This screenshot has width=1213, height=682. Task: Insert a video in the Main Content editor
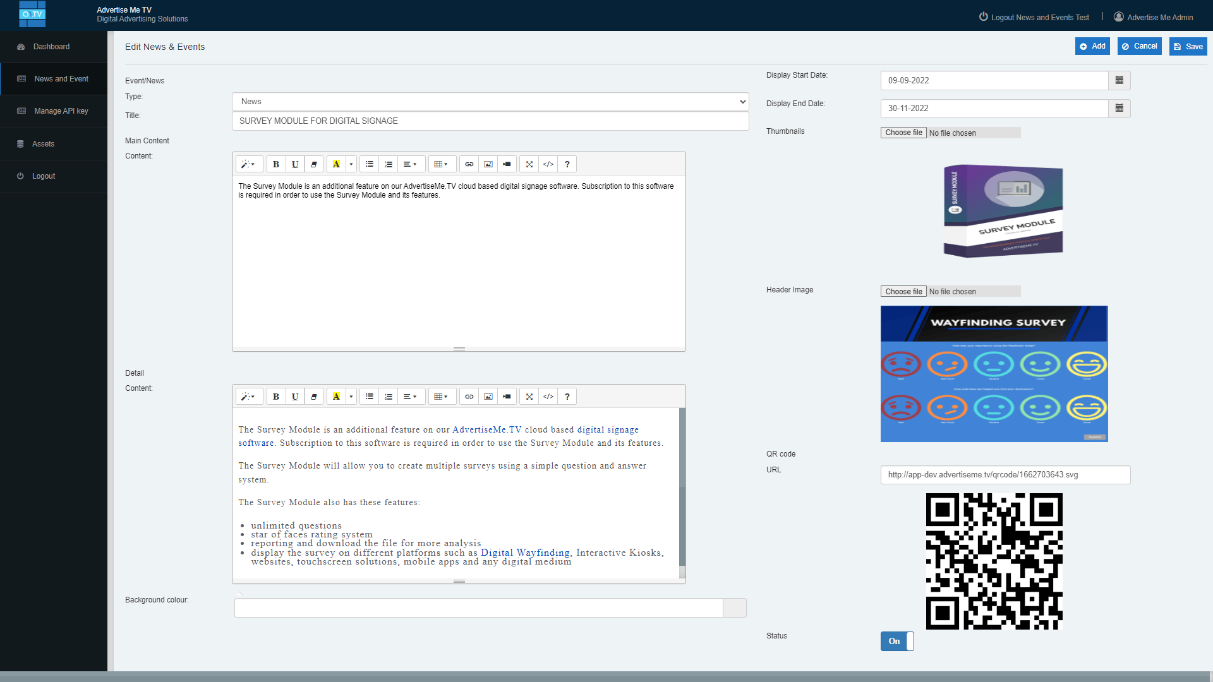[x=507, y=164]
